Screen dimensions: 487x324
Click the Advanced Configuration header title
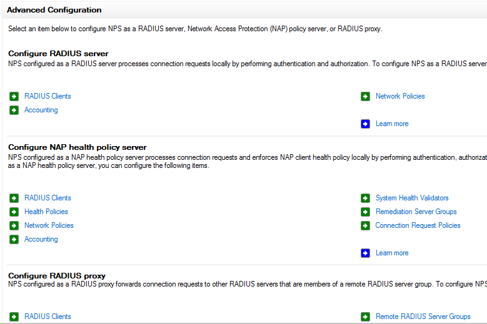(54, 10)
